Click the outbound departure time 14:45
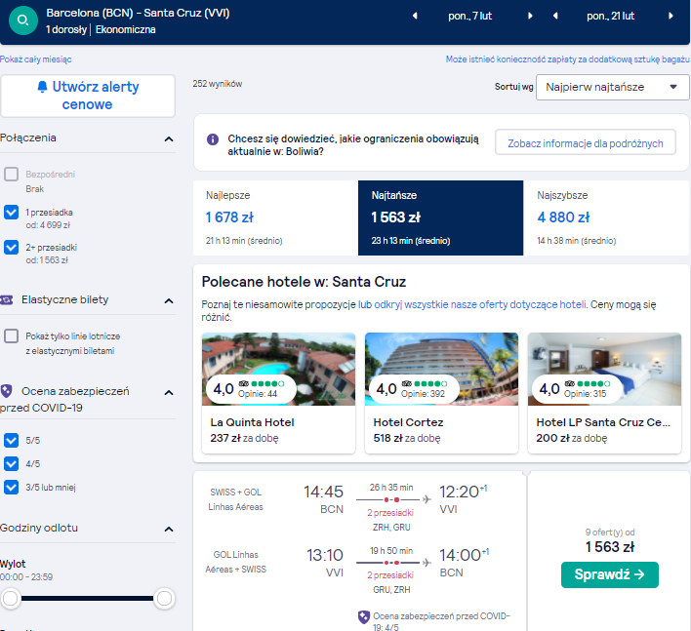The width and height of the screenshot is (691, 631). point(323,492)
